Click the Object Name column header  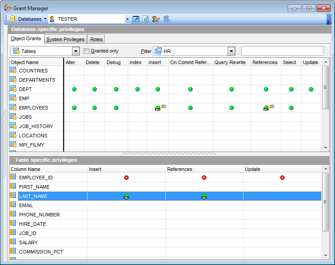pos(36,62)
